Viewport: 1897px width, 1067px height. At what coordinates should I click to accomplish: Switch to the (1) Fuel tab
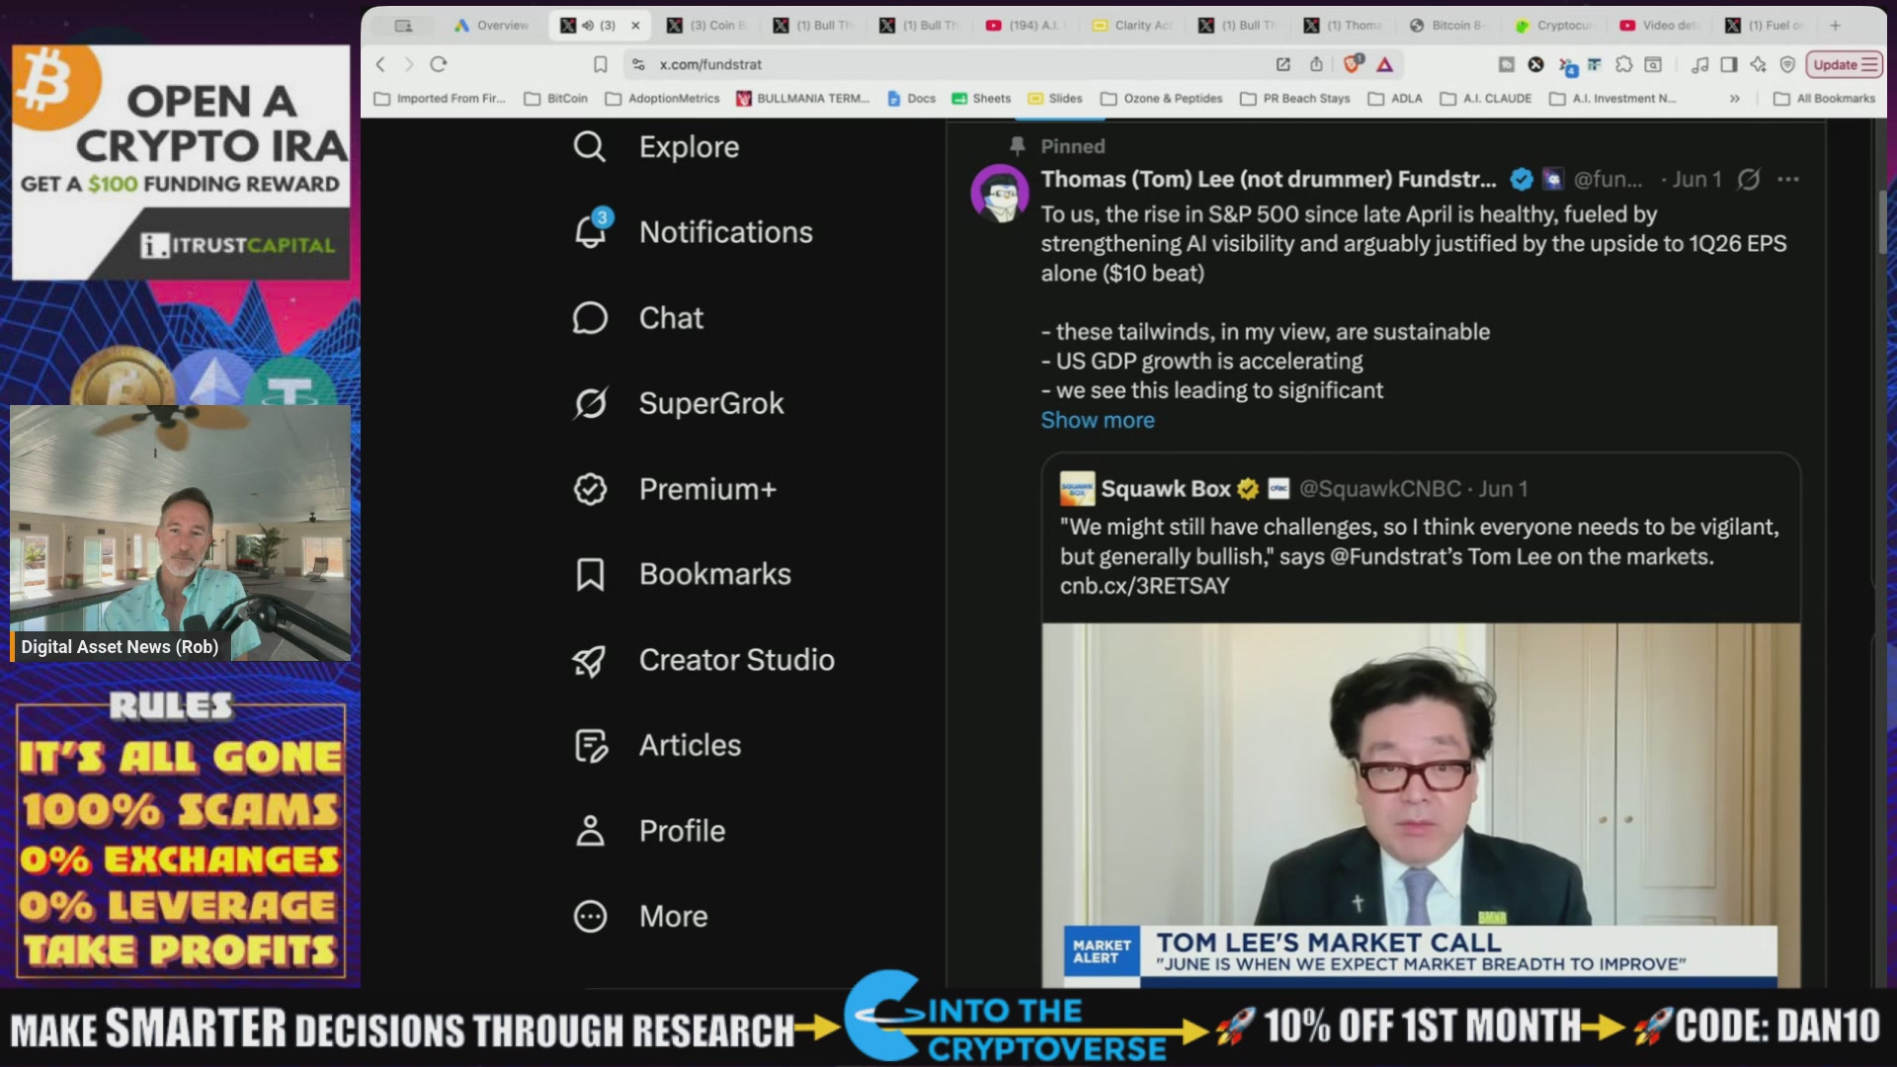click(1767, 26)
